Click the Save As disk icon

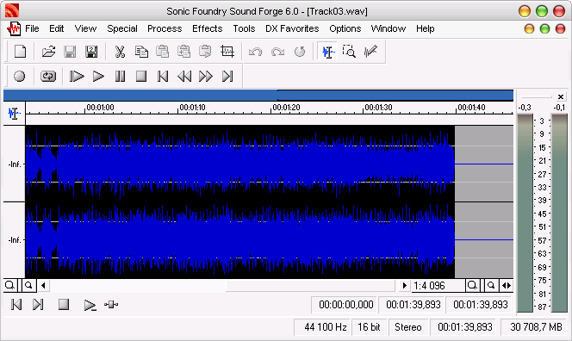91,52
